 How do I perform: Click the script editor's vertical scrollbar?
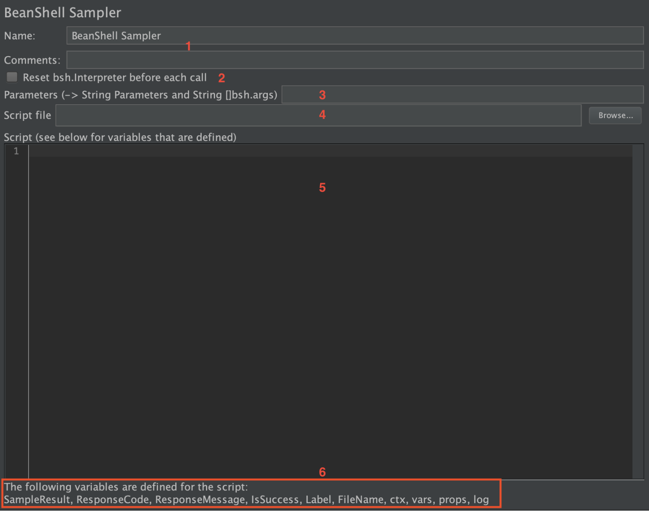click(638, 312)
